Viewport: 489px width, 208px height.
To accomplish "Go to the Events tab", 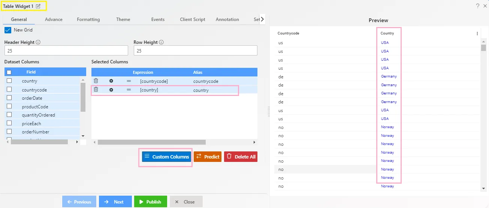I will click(158, 19).
